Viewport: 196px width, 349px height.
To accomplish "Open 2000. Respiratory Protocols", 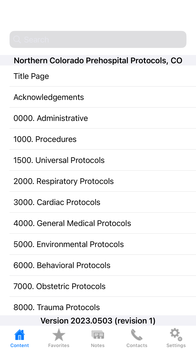I will tap(64, 181).
